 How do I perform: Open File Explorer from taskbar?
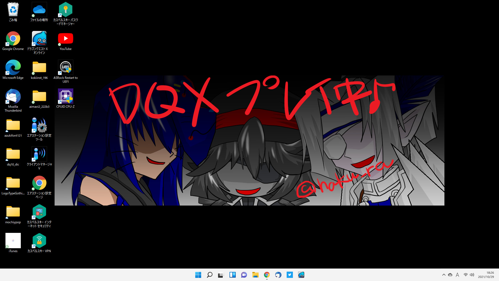[x=255, y=275]
